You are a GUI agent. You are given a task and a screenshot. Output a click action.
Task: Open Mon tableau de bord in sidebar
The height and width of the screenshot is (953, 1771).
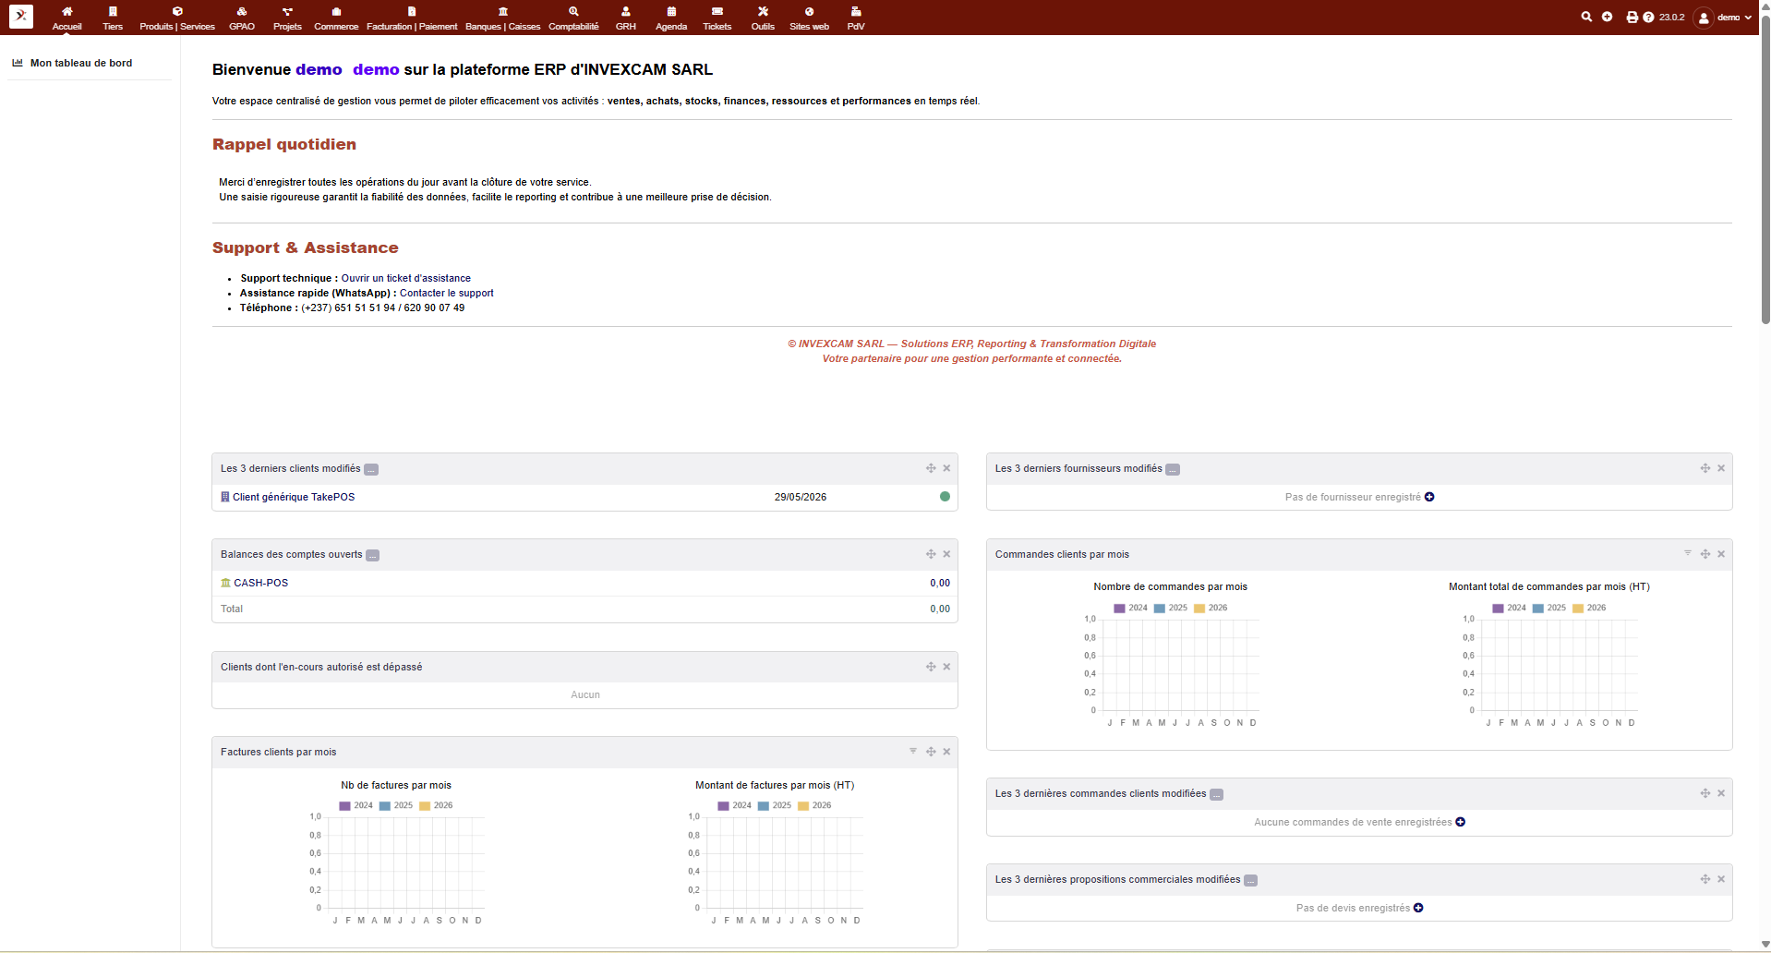pyautogui.click(x=81, y=63)
